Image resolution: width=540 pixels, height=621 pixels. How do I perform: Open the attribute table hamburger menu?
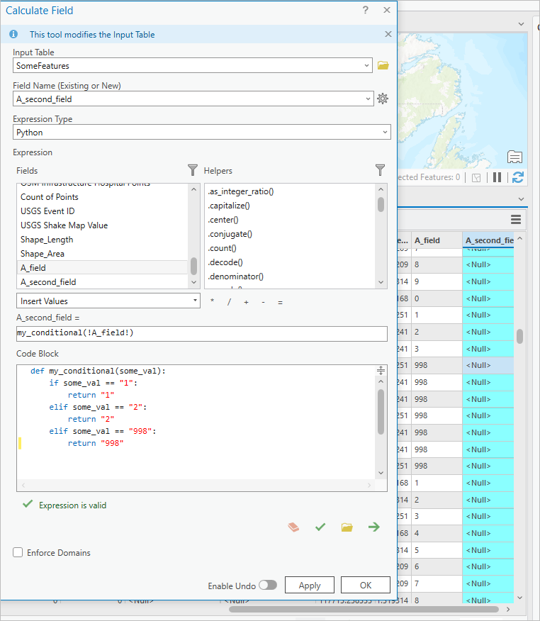tap(516, 220)
